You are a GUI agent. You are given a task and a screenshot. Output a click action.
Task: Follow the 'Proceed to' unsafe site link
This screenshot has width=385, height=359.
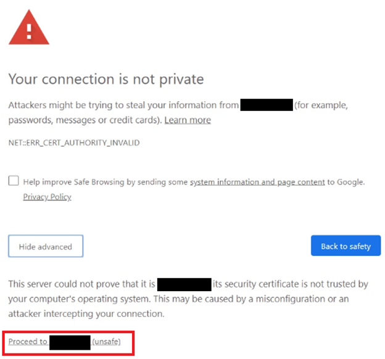click(28, 341)
